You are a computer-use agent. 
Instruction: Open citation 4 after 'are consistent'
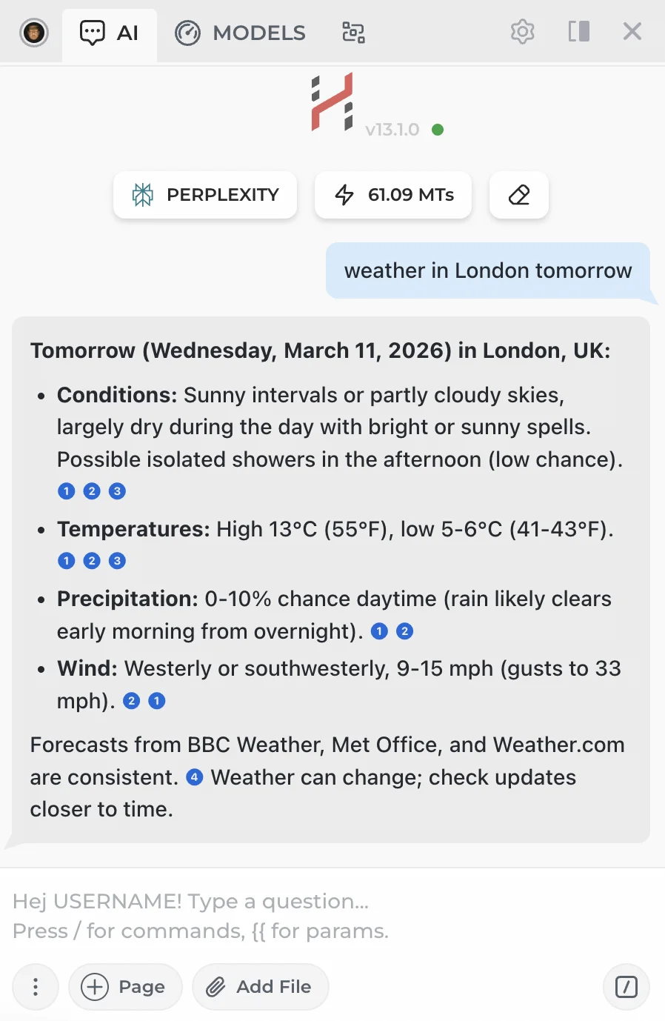coord(194,777)
